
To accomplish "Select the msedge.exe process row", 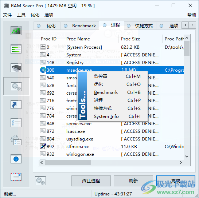I will [x=112, y=70].
